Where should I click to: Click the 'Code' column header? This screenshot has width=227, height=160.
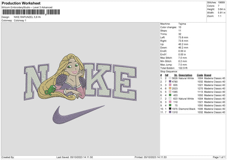click(200, 75)
